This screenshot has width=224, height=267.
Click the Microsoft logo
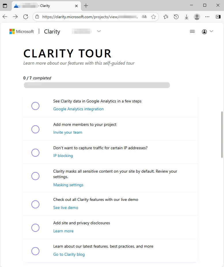point(22,31)
